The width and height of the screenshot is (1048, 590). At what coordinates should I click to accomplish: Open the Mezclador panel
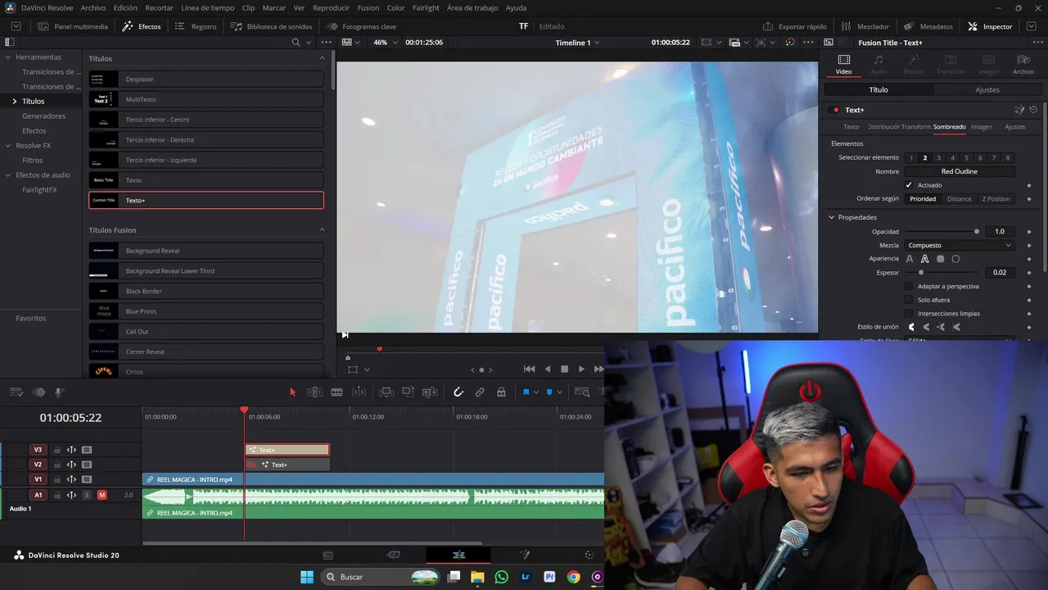(x=865, y=26)
